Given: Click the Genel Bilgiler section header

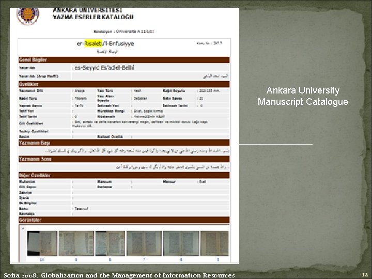Looking at the screenshot, I should 124,60.
